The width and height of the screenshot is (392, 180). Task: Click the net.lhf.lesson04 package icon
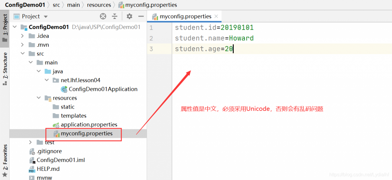[x=55, y=80]
